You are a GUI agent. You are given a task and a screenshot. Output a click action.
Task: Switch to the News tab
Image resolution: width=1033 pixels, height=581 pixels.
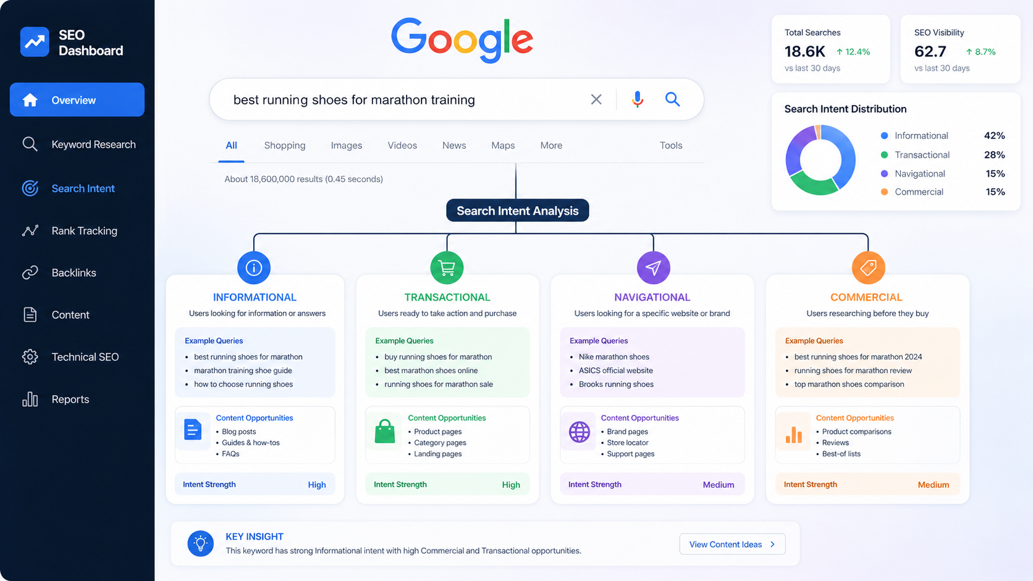(454, 145)
